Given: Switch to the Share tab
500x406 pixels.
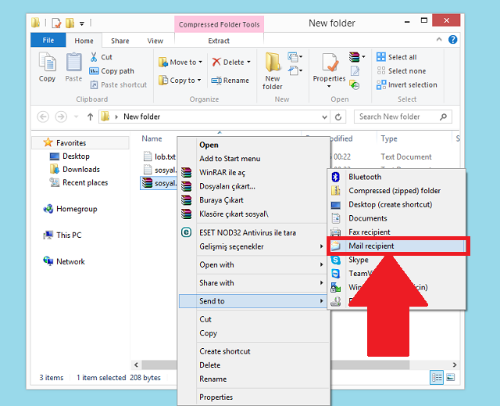Looking at the screenshot, I should tap(120, 41).
